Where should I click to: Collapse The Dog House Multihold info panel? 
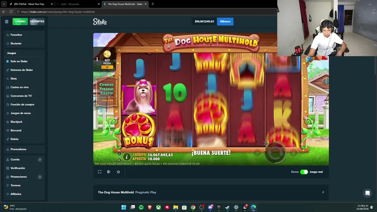click(323, 192)
